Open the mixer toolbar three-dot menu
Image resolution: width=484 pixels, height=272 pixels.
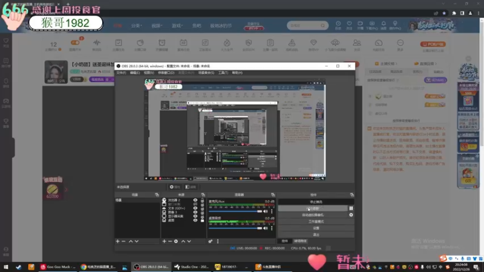tap(218, 241)
